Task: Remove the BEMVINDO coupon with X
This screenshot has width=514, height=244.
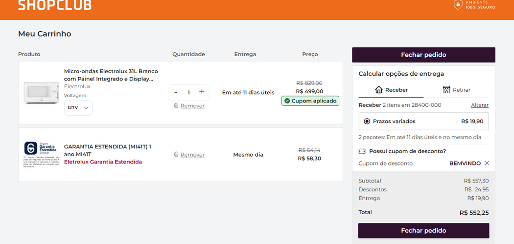Action: pos(487,163)
